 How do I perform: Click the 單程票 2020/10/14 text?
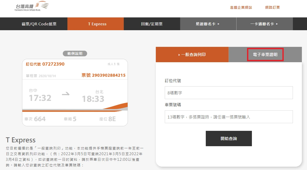click(x=41, y=76)
